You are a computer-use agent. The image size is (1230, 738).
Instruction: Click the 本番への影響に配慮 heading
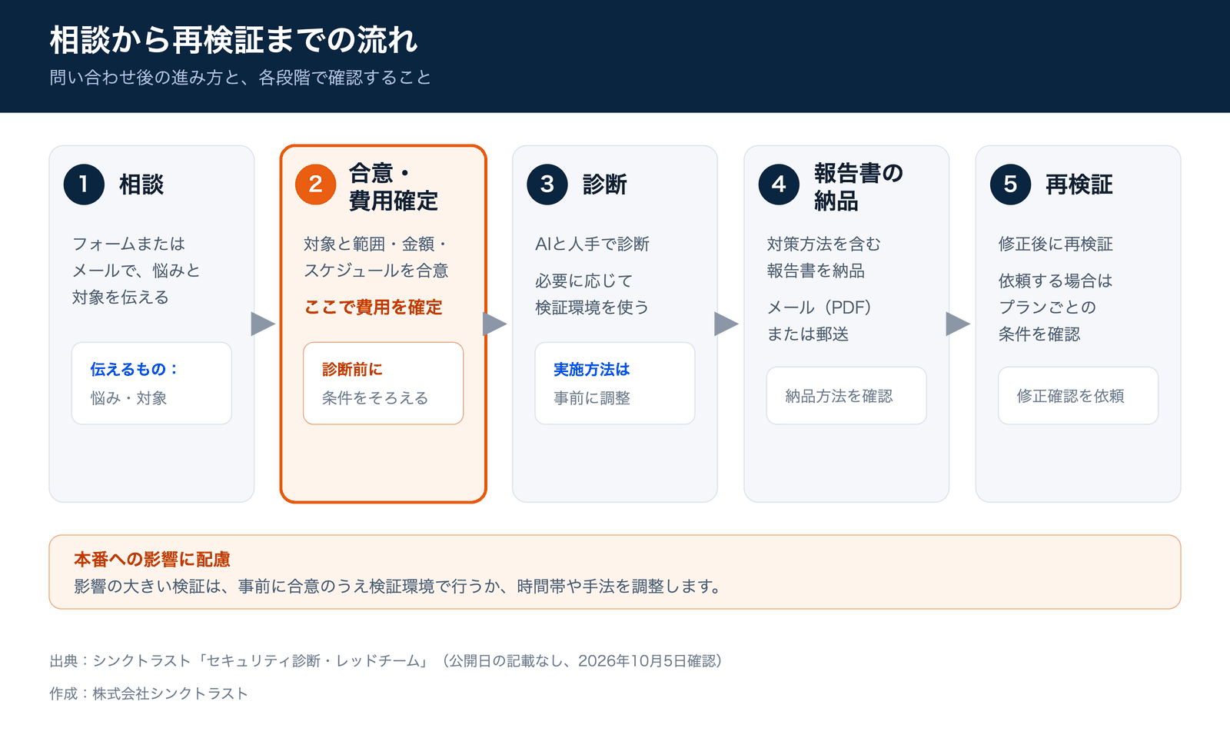tap(152, 559)
